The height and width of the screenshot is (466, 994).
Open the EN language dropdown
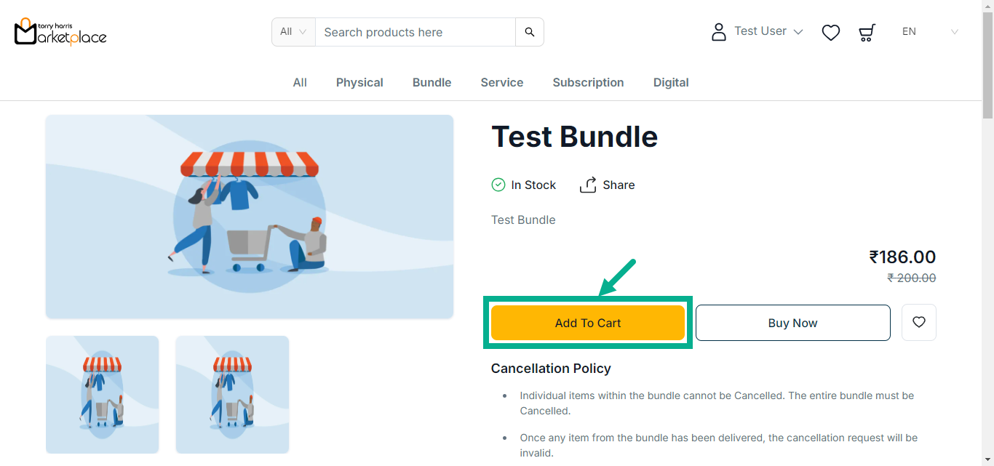click(x=930, y=32)
